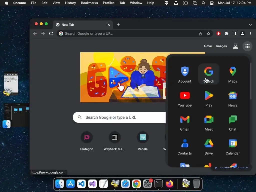Screen dimensions: 256x192
Task: Select the Finder window thumbnail in Stage Manager
Action: coord(16,115)
